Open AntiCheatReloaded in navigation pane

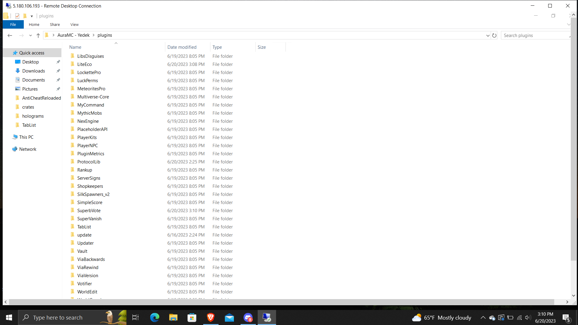42,98
